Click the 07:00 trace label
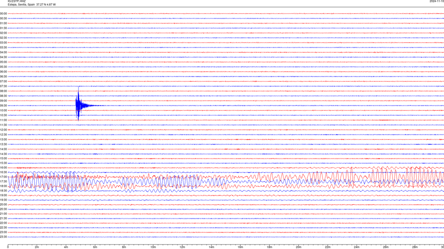The image size is (444, 249). 3,81
